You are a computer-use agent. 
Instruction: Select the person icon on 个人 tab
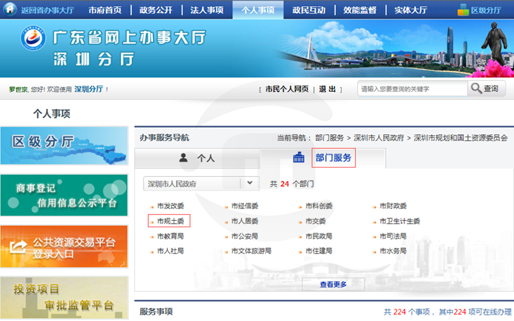coord(183,158)
